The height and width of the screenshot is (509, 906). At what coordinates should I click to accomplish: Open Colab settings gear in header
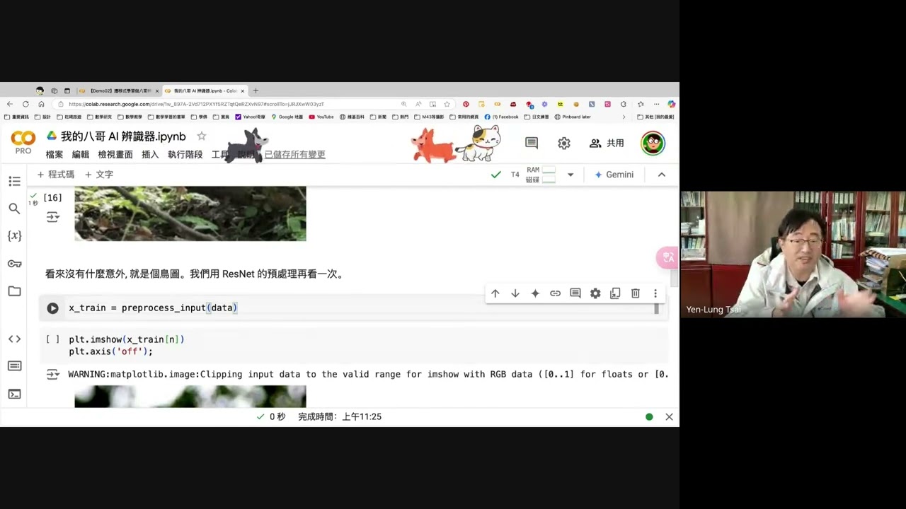point(563,143)
